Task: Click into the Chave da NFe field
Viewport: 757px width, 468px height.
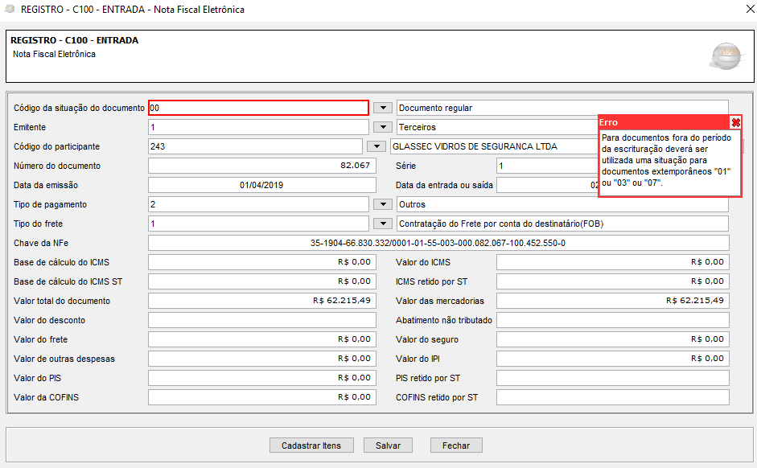Action: point(438,243)
